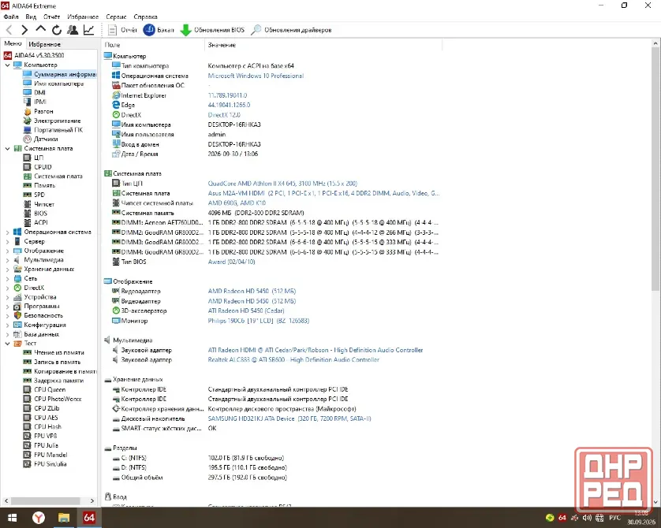Open the Файл menu
661x528 pixels.
pos(11,17)
